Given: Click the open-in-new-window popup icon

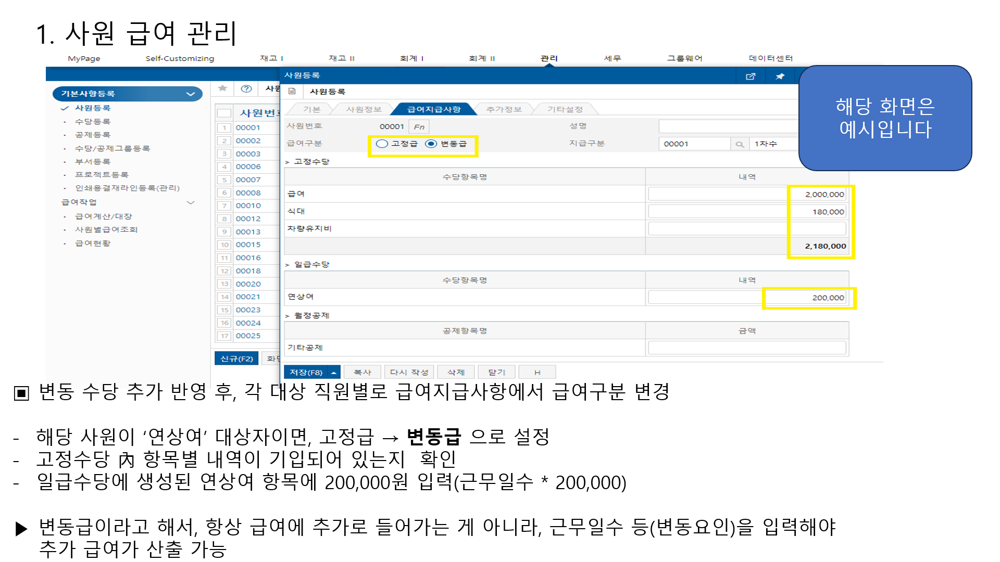Looking at the screenshot, I should [750, 76].
